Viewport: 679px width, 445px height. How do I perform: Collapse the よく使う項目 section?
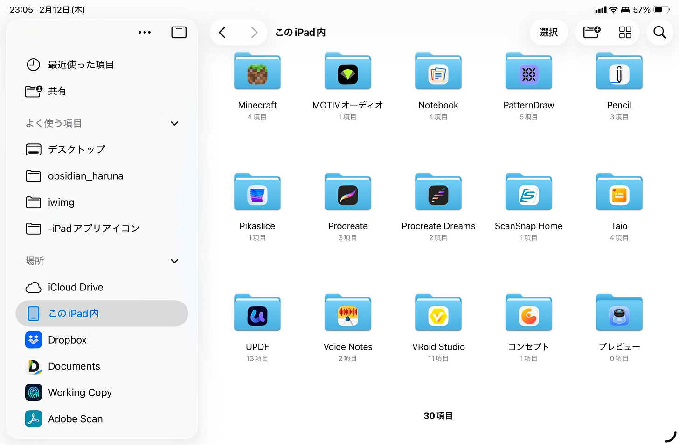[x=174, y=123]
